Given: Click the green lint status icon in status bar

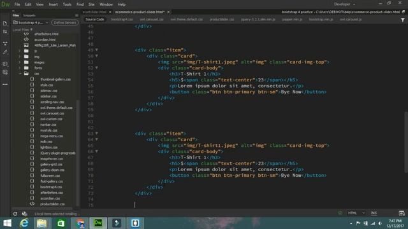Looking at the screenshot, I should tap(340, 213).
